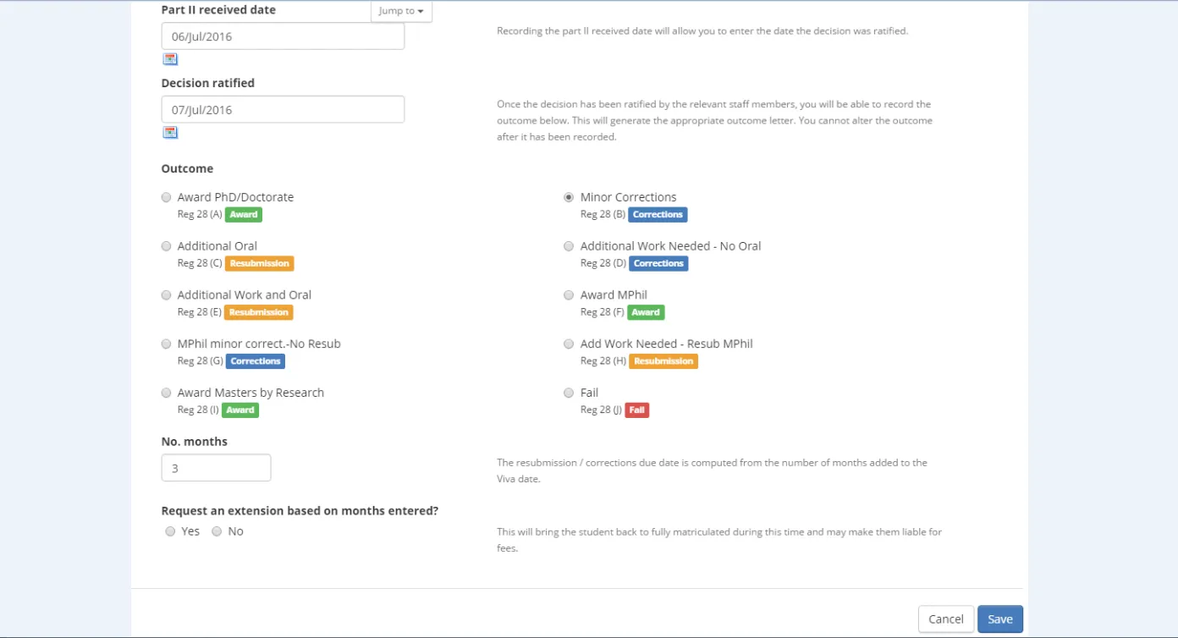The height and width of the screenshot is (638, 1178).
Task: Choose Yes for extension request
Action: pos(170,531)
